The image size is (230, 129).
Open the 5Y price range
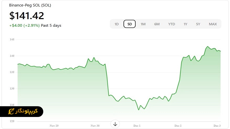click(198, 24)
